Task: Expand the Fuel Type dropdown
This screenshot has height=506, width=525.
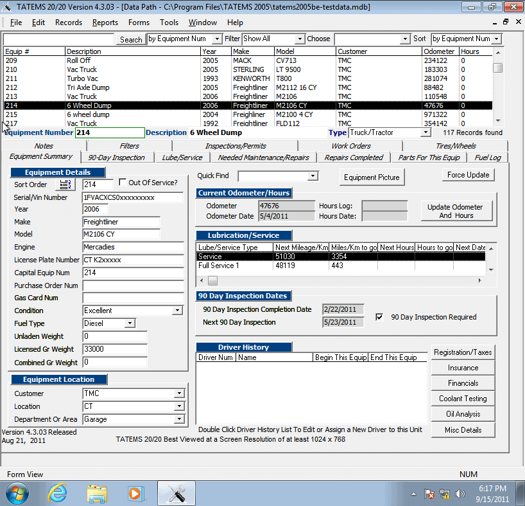Action: [129, 323]
